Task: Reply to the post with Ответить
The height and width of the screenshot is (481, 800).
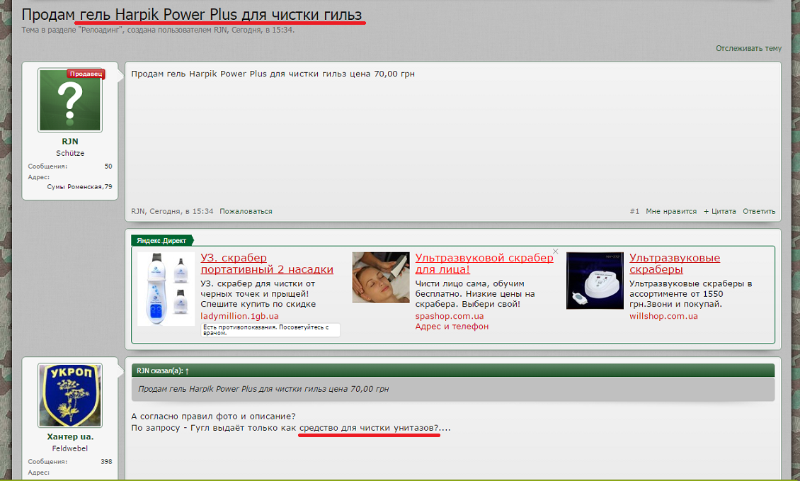Action: [x=759, y=211]
